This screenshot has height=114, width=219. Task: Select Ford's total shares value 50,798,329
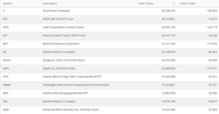[169, 11]
